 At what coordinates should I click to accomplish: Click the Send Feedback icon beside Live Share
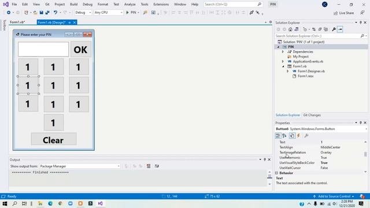362,13
